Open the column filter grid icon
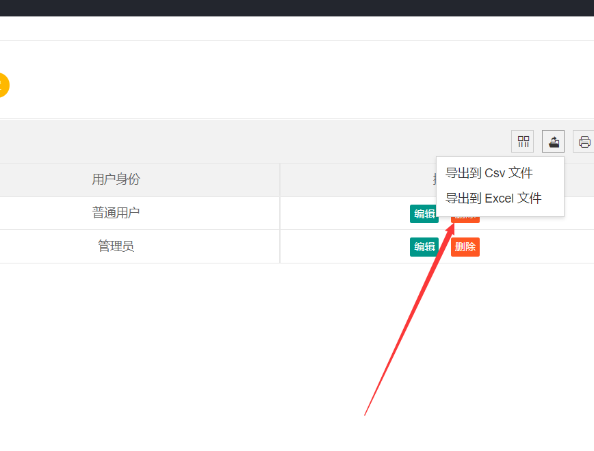 (x=522, y=142)
